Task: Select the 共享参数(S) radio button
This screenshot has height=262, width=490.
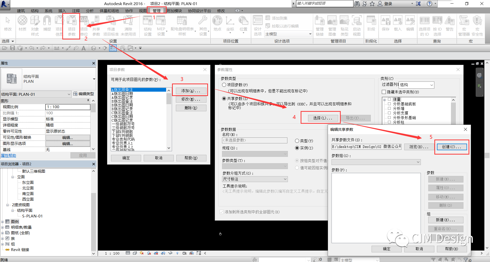Action: point(224,99)
